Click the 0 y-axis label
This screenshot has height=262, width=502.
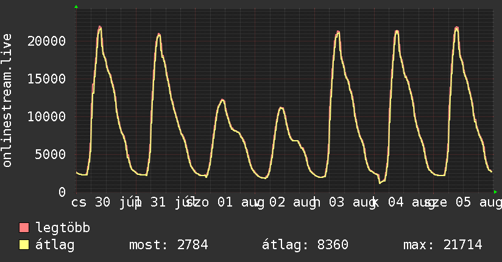62,192
